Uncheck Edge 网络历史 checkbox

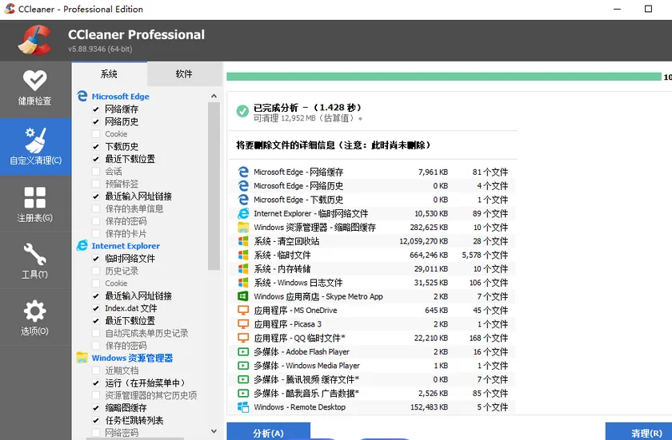(x=96, y=122)
